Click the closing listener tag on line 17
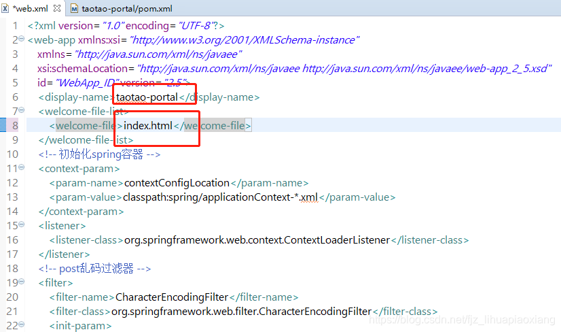The width and height of the screenshot is (561, 332). pyautogui.click(x=64, y=254)
